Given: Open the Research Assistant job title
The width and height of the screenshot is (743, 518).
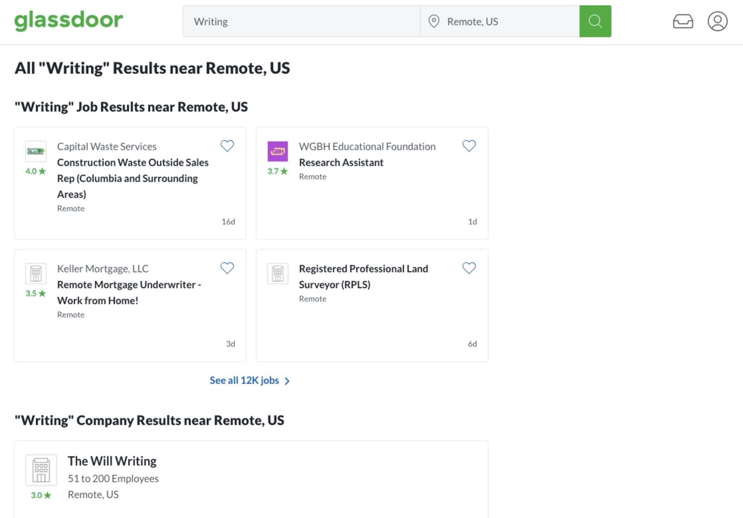Looking at the screenshot, I should click(341, 162).
